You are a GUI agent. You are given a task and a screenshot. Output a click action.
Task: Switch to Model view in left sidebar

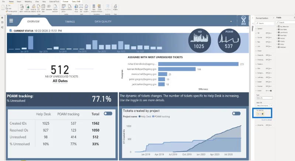(2, 28)
